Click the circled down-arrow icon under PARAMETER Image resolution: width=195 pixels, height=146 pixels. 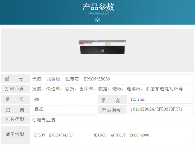(97, 20)
